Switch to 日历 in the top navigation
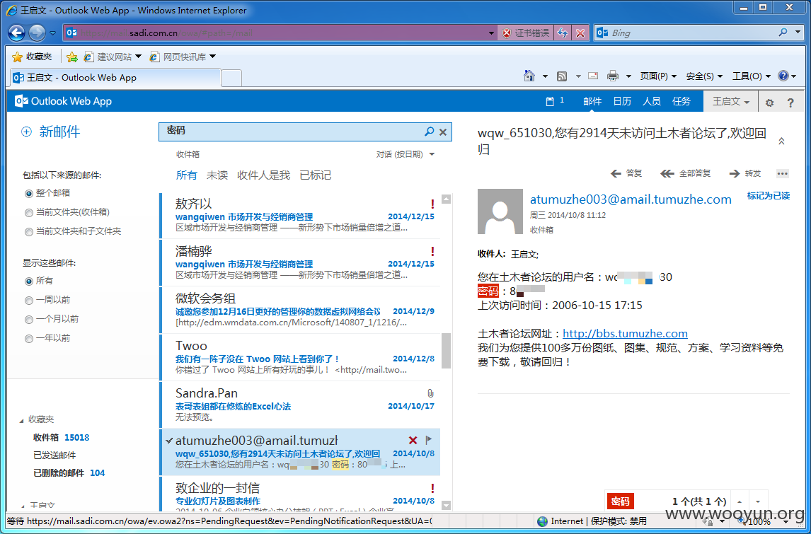The width and height of the screenshot is (811, 534). pyautogui.click(x=622, y=101)
